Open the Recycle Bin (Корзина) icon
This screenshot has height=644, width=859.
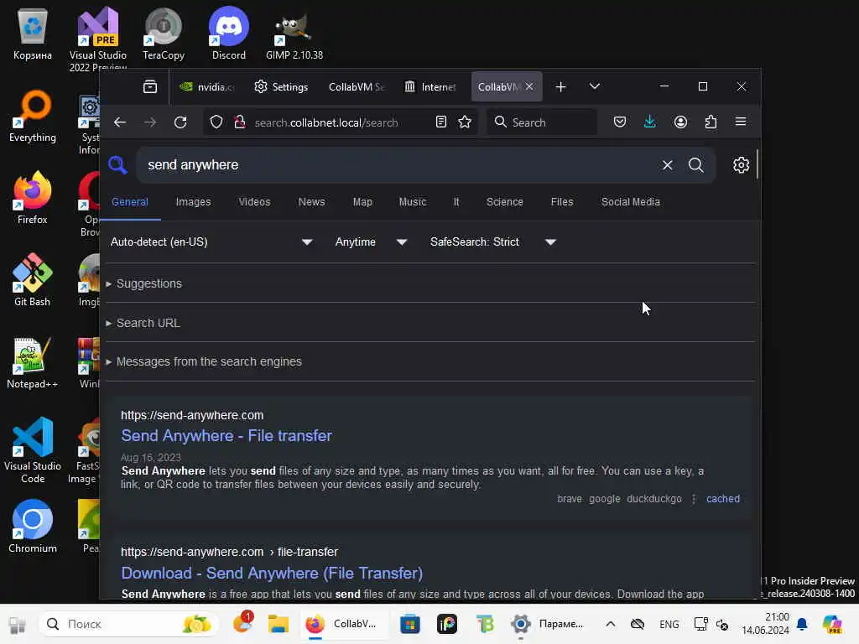[x=33, y=34]
